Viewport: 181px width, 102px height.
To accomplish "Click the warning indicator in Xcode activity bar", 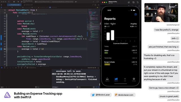I will tap(76, 2).
